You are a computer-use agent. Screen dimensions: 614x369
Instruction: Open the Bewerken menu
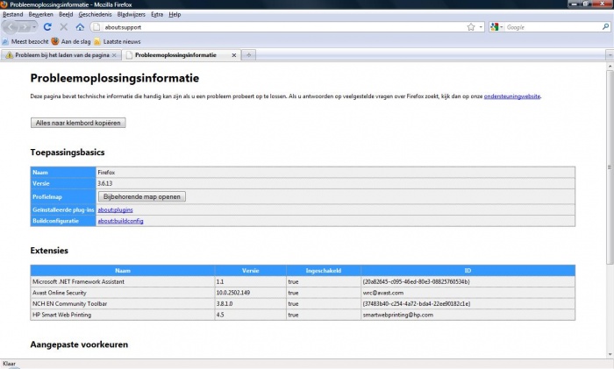[40, 15]
